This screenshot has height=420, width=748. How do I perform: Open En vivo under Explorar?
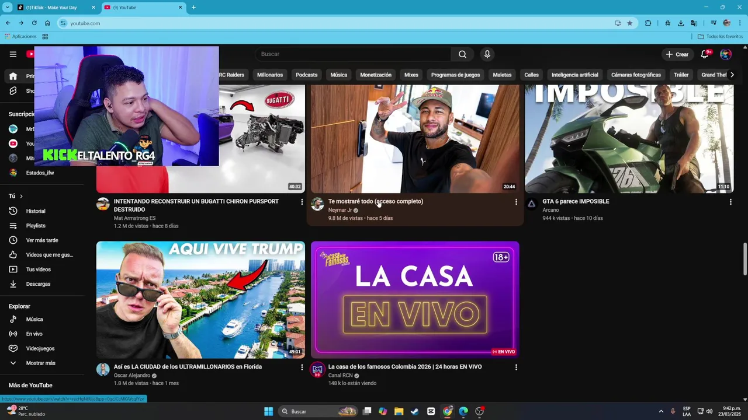click(33, 334)
